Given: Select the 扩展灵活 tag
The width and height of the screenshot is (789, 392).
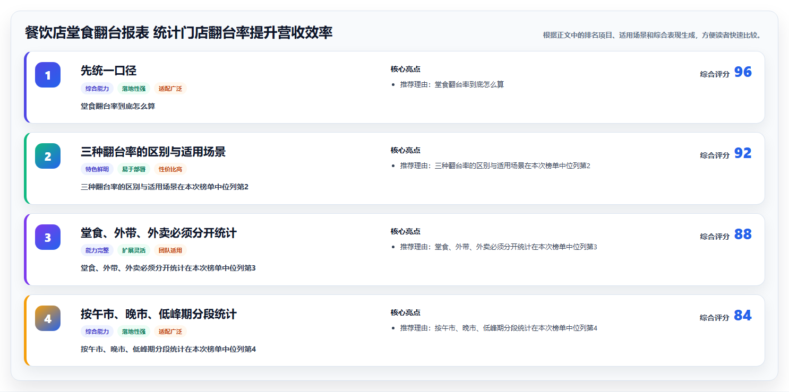Looking at the screenshot, I should coord(134,250).
